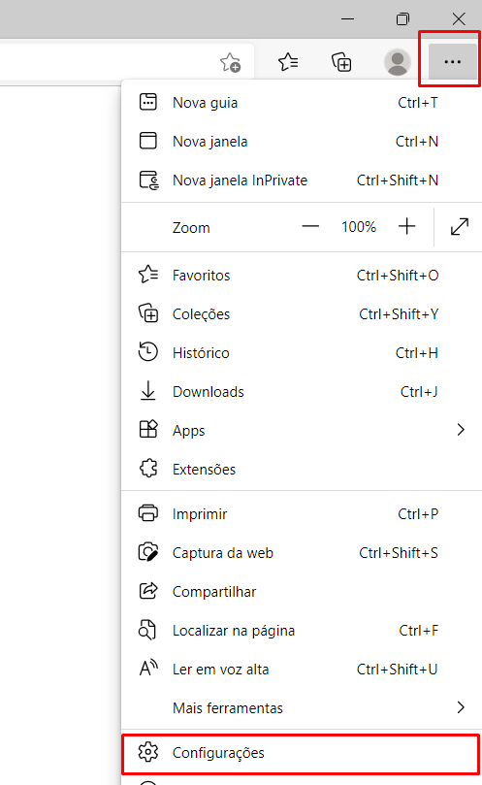Image resolution: width=482 pixels, height=785 pixels.
Task: Expand the Apps submenu arrow
Action: pyautogui.click(x=461, y=430)
